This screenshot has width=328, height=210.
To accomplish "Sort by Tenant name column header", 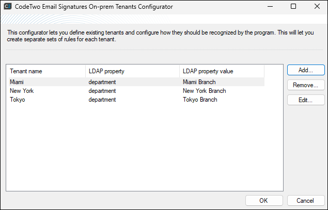I will point(45,71).
